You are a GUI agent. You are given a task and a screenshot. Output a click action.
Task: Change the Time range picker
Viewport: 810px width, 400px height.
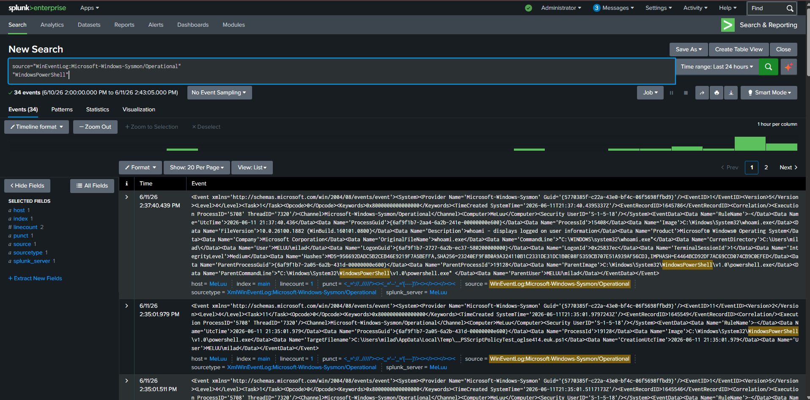(717, 67)
